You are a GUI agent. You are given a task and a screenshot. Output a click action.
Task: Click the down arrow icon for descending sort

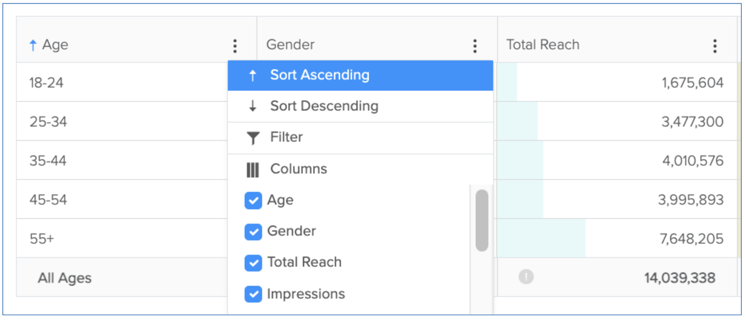pyautogui.click(x=253, y=106)
